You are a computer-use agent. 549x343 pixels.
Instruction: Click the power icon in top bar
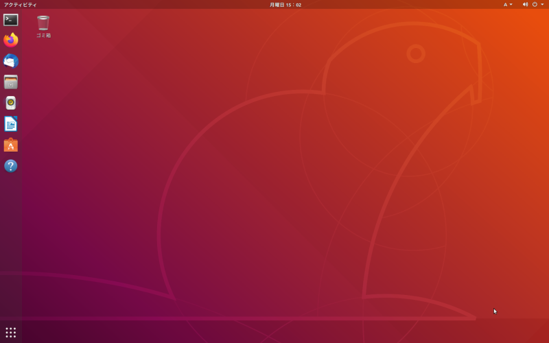(x=535, y=4)
